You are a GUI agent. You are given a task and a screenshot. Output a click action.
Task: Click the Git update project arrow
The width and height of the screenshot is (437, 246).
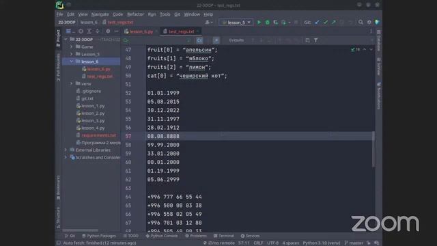click(317, 23)
